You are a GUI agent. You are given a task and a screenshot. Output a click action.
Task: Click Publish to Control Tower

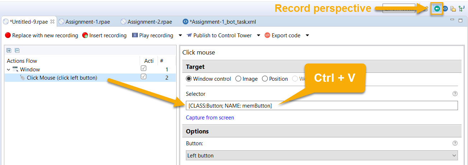219,36
